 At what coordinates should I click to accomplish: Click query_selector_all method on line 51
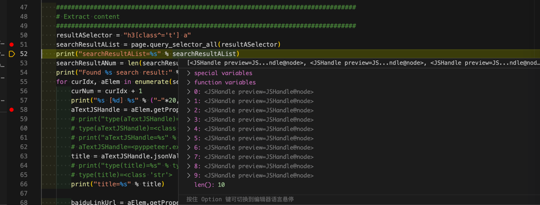(184, 45)
